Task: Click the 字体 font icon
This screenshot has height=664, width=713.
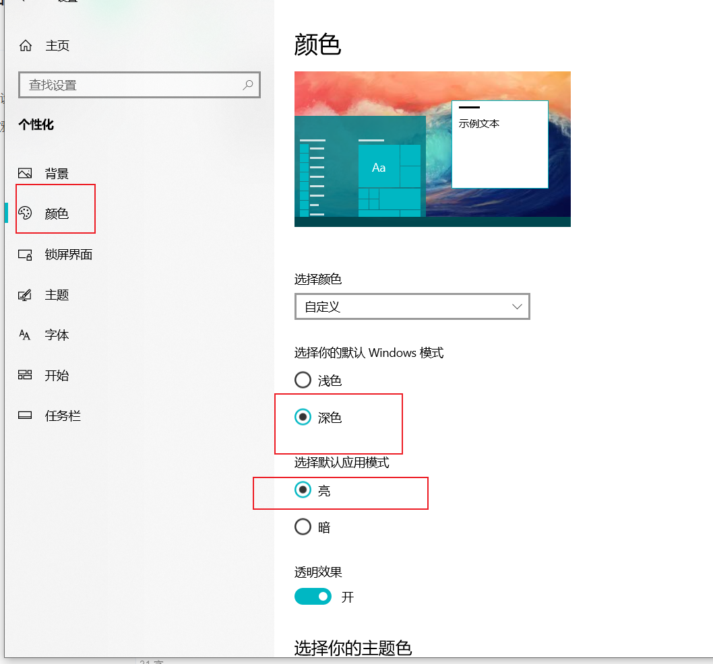Action: (x=24, y=335)
